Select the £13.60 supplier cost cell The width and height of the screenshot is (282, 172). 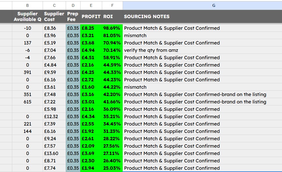pyautogui.click(x=54, y=153)
